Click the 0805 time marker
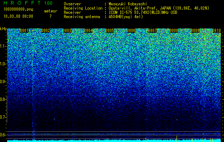Image resolution: width=224 pixels, height=142 pixels. (110, 31)
